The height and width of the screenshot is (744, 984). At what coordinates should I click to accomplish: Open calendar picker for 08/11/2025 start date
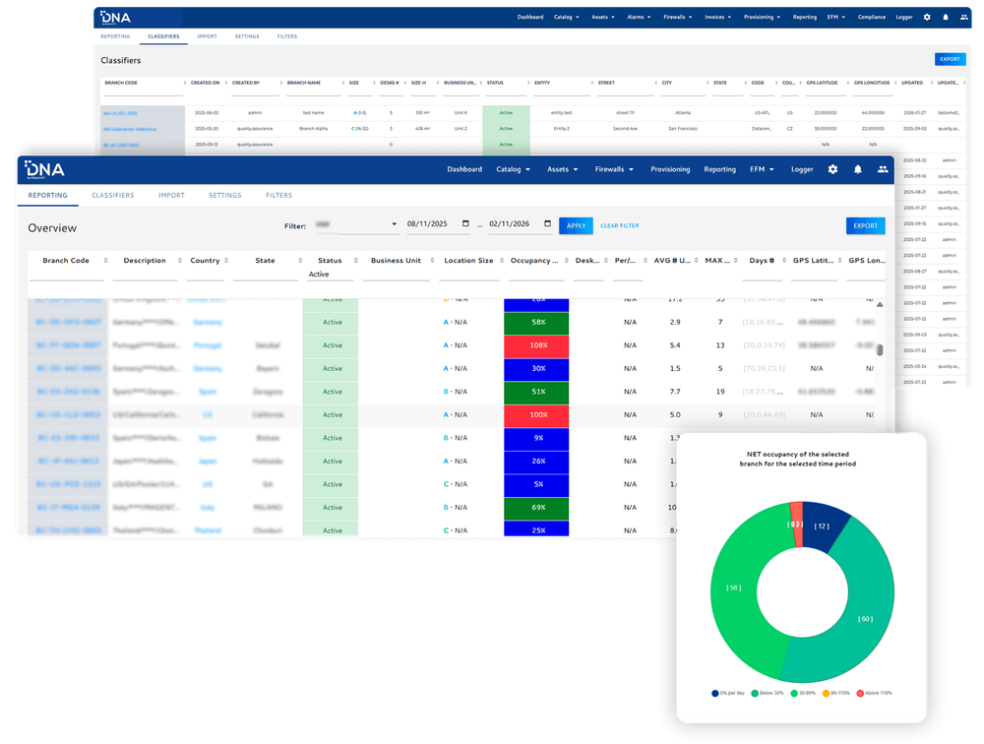pyautogui.click(x=464, y=225)
